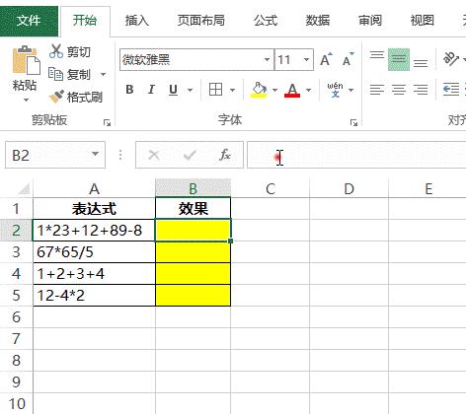Image resolution: width=466 pixels, height=414 pixels.
Task: Toggle bold formatting
Action: tap(129, 90)
